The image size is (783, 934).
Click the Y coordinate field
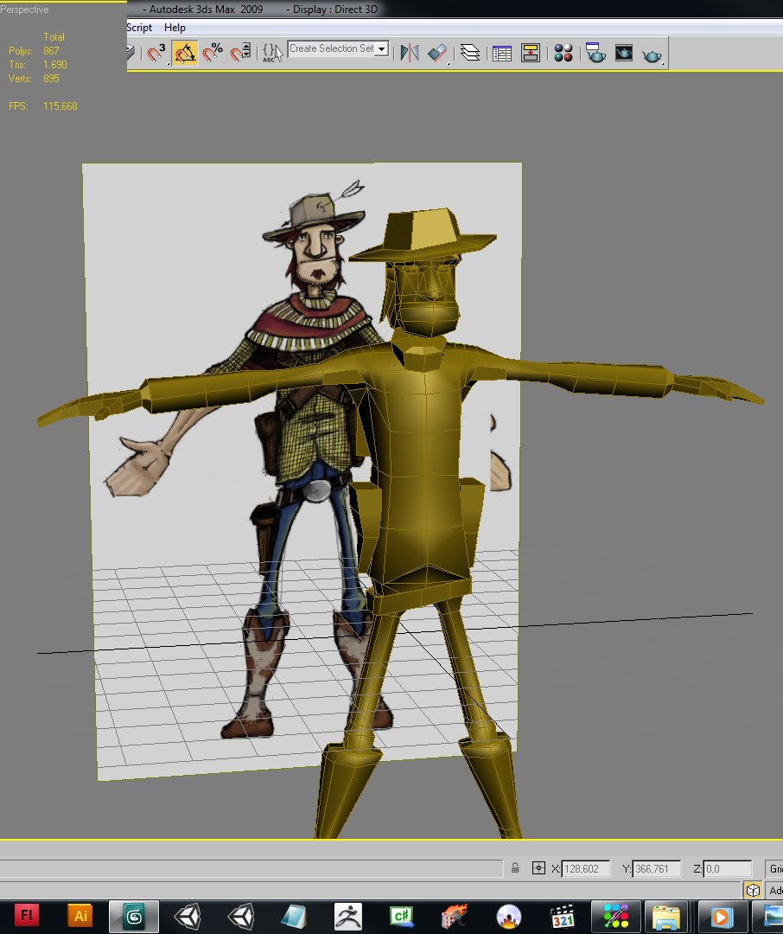[x=656, y=869]
